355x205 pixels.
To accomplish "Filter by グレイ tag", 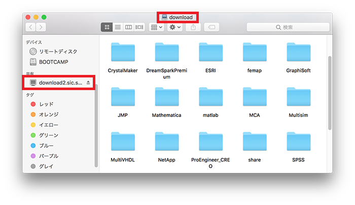I will point(42,167).
